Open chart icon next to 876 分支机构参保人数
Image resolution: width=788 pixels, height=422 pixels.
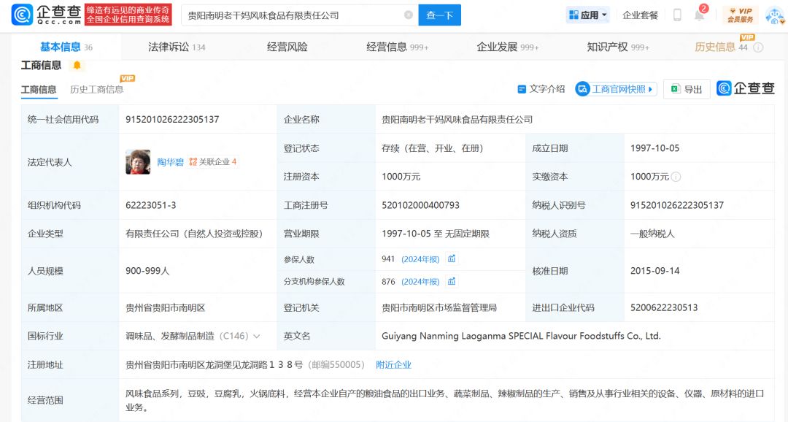pos(452,282)
